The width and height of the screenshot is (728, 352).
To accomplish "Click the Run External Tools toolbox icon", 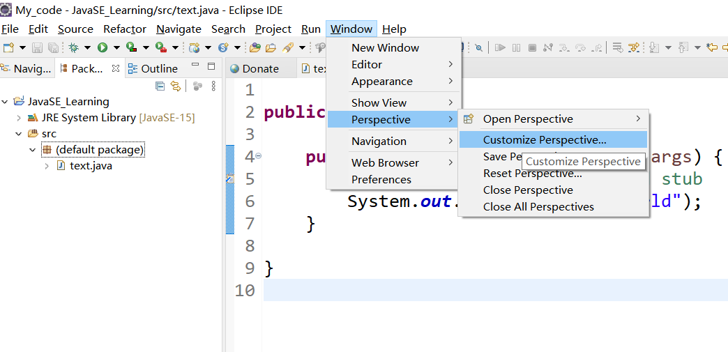I will point(160,47).
